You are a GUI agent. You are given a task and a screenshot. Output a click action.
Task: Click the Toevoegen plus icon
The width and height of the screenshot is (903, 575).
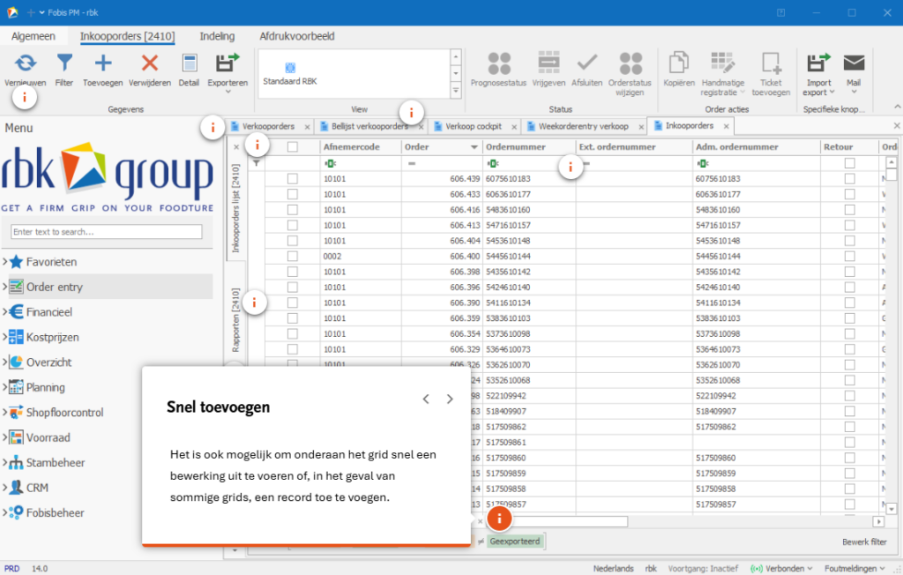point(103,63)
